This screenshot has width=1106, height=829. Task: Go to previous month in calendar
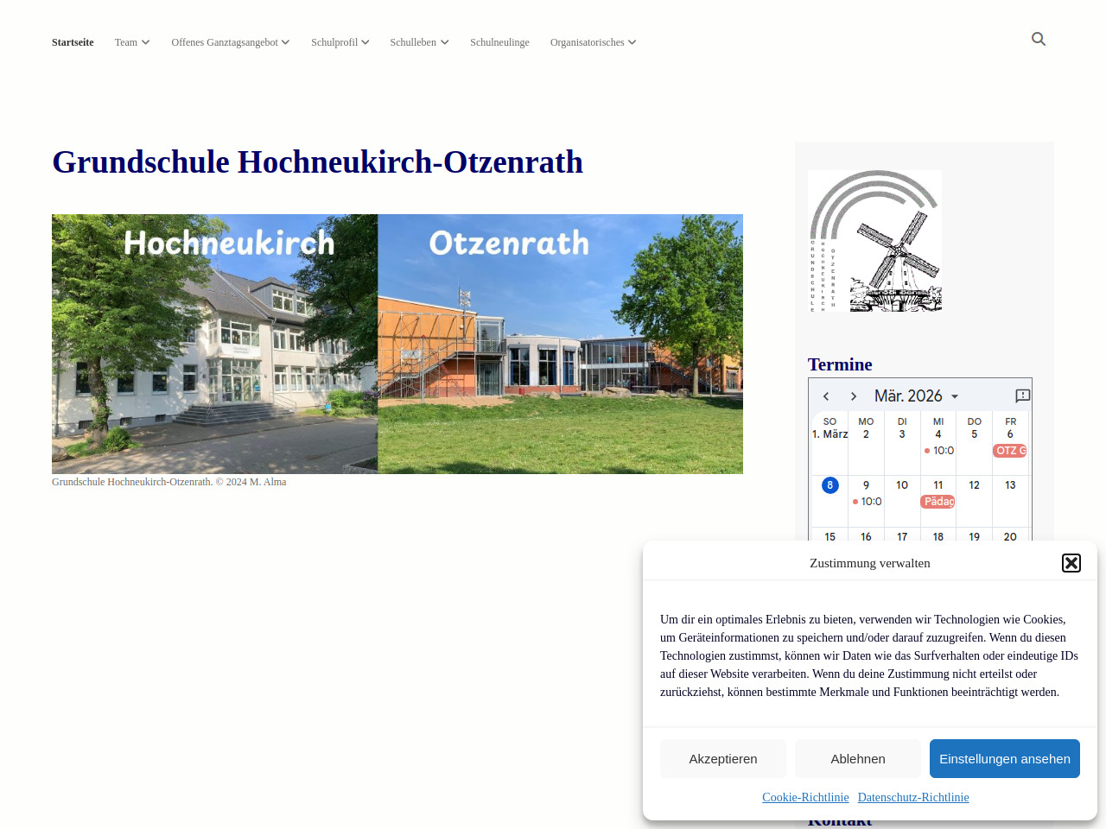[826, 396]
